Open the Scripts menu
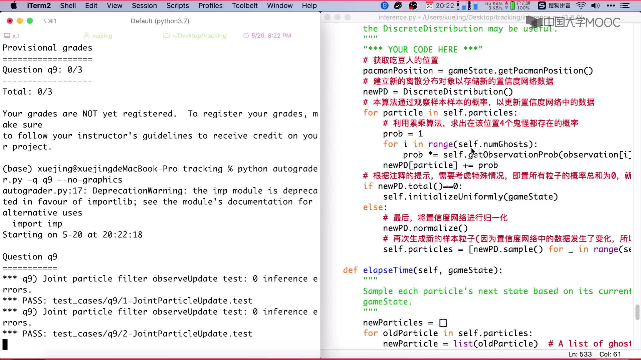 click(x=177, y=5)
